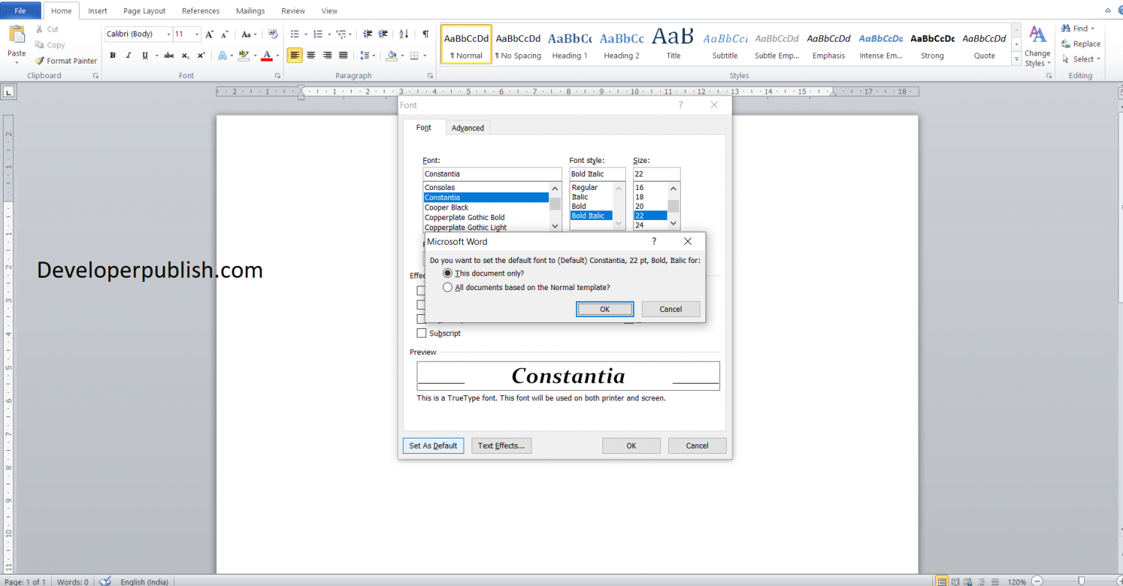Tick the Subscript checkbox in Font dialog
Image resolution: width=1123 pixels, height=586 pixels.
(x=422, y=332)
